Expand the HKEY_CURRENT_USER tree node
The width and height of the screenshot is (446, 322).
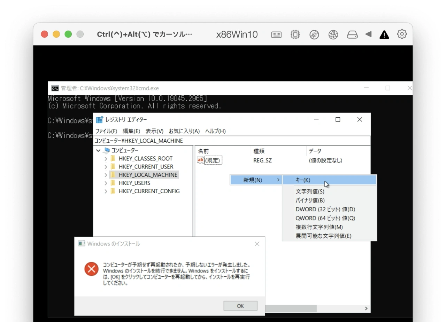click(106, 167)
